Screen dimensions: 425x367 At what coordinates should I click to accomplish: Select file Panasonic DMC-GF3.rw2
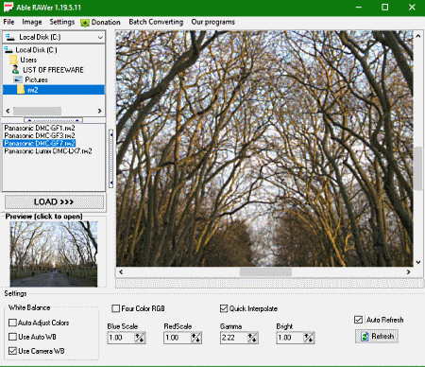tap(40, 135)
